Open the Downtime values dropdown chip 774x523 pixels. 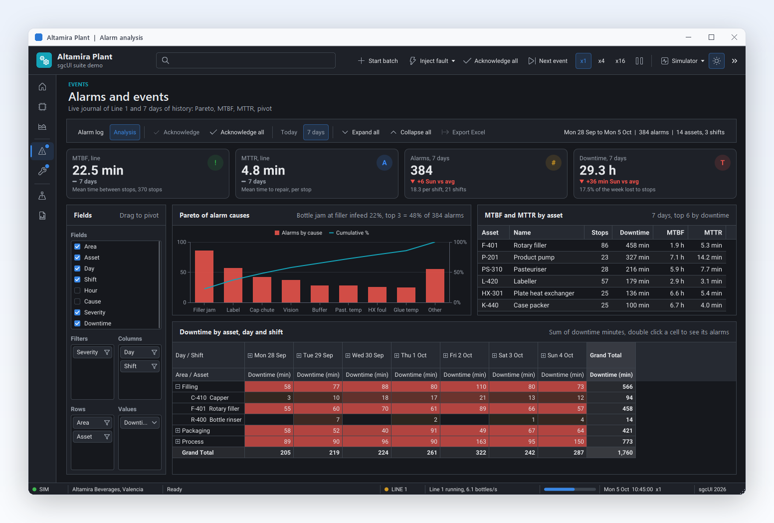(140, 423)
